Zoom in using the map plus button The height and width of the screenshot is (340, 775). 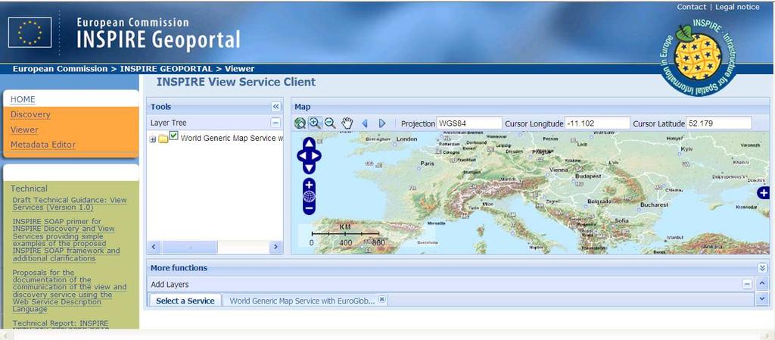tap(309, 185)
